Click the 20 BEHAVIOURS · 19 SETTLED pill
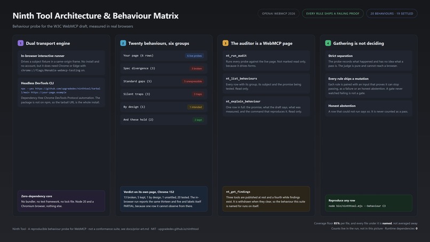The image size is (430, 242). point(392,13)
